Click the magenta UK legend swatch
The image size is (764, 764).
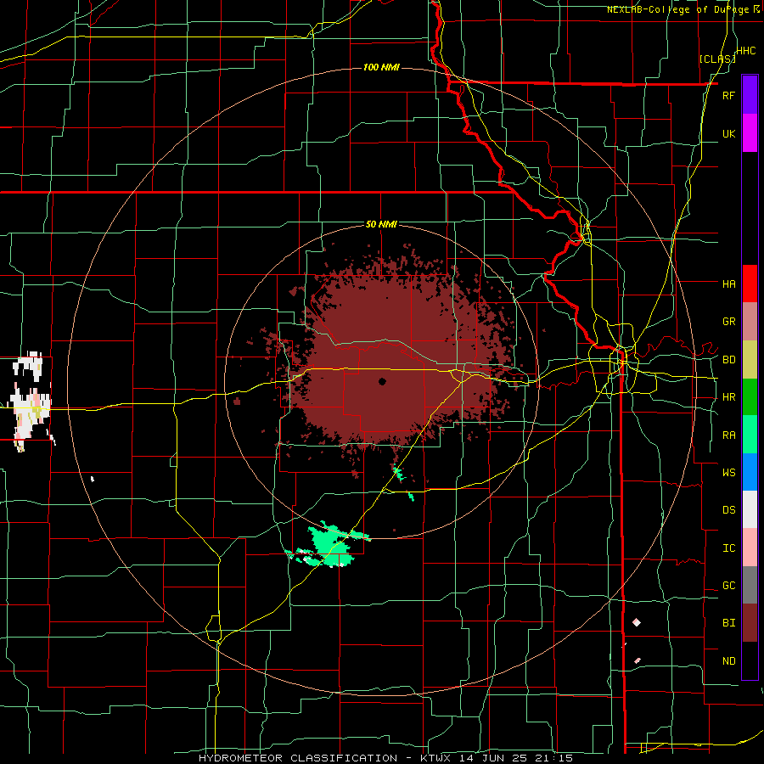tap(750, 133)
